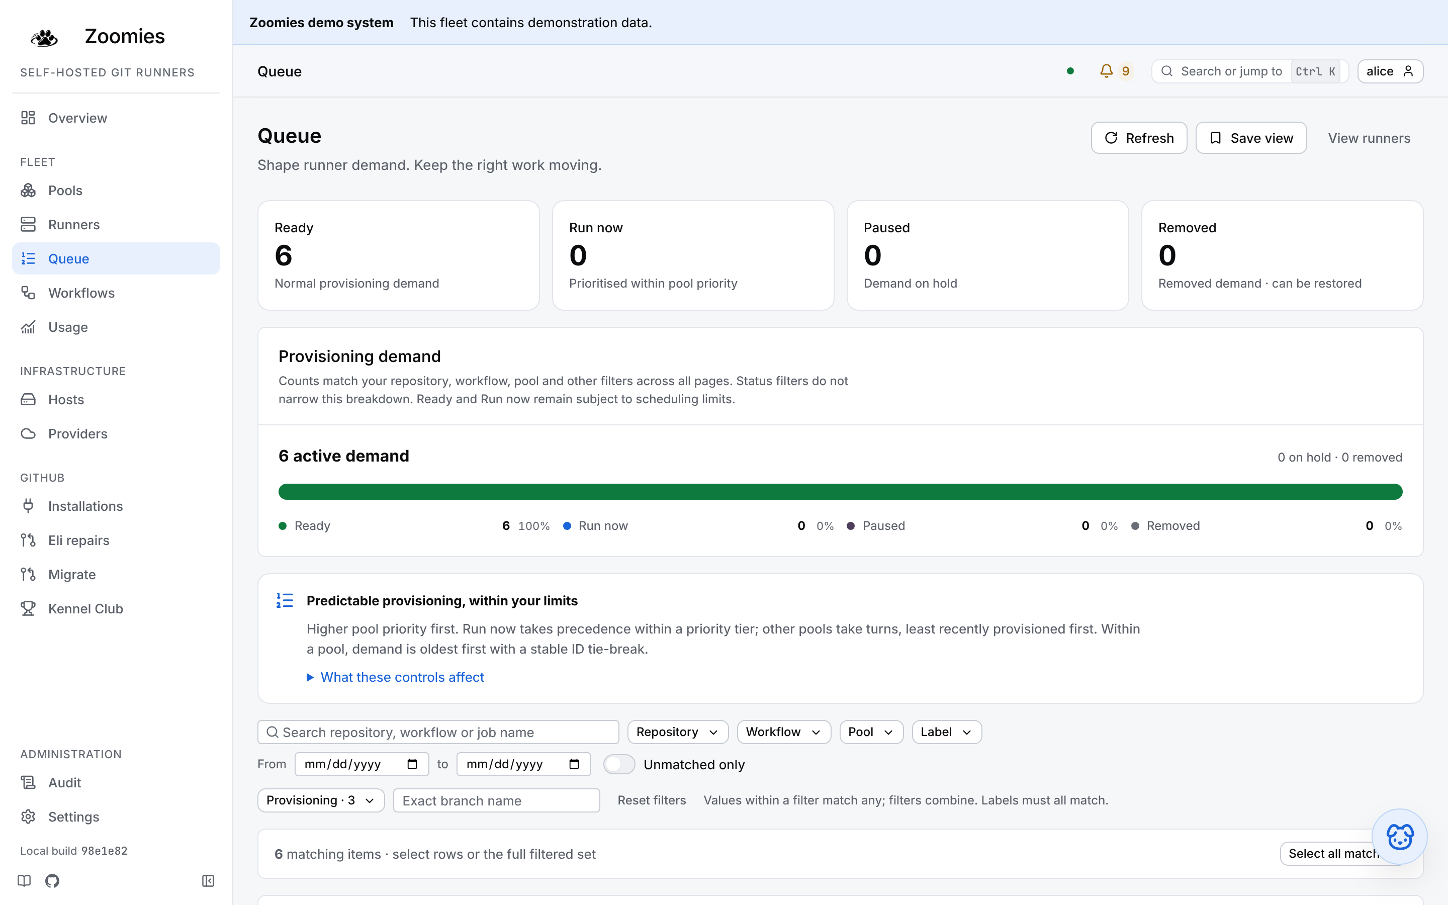Click the Settings gear icon
The width and height of the screenshot is (1448, 905).
point(28,817)
